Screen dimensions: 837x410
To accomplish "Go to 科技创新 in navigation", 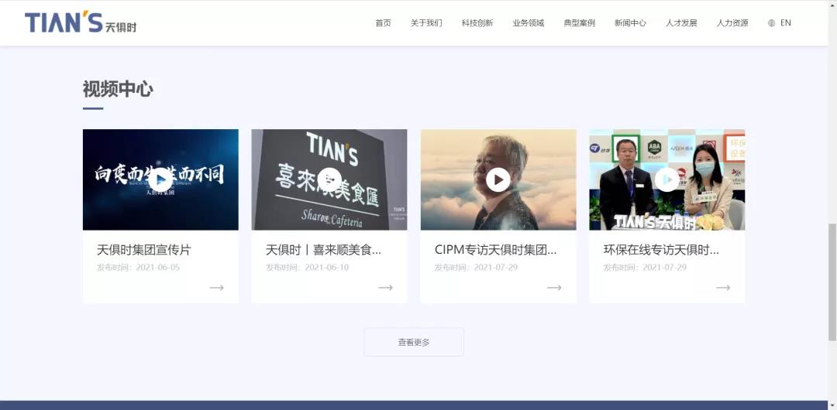I will coord(477,23).
